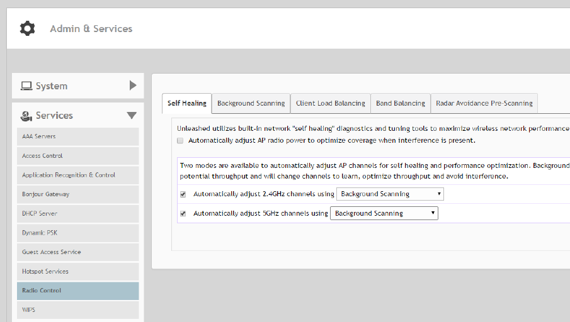This screenshot has width=570, height=322.
Task: Uncheck automatic 2.4GHz channel adjustment
Action: pos(183,194)
